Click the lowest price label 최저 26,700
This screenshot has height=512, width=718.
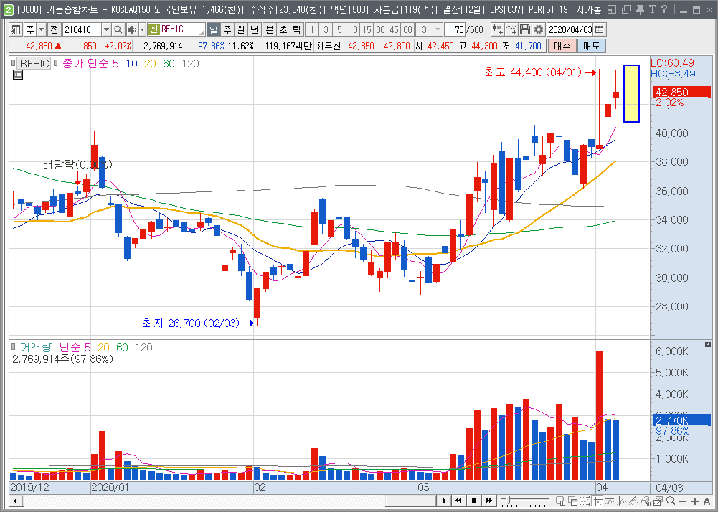point(191,323)
